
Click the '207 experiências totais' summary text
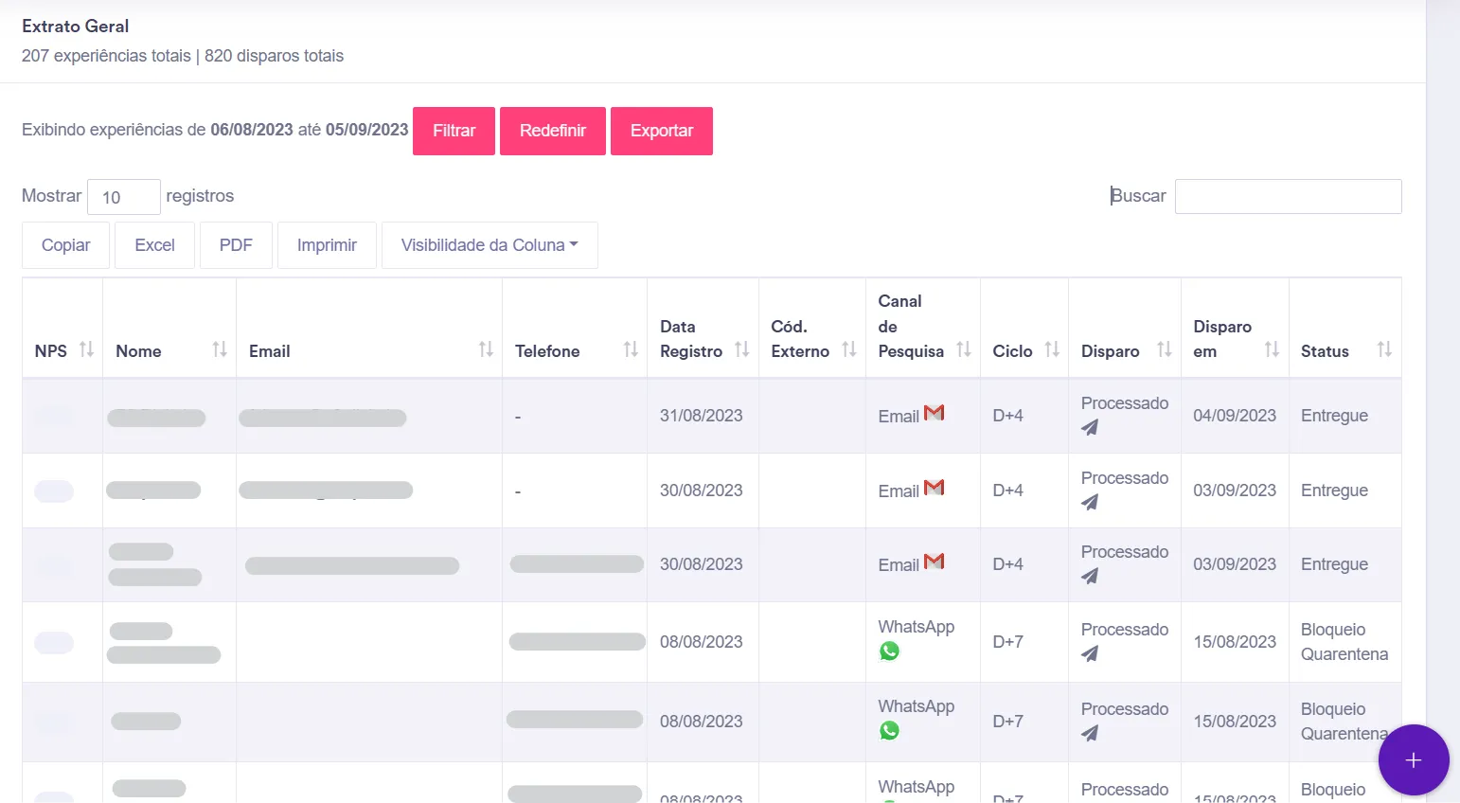[106, 56]
